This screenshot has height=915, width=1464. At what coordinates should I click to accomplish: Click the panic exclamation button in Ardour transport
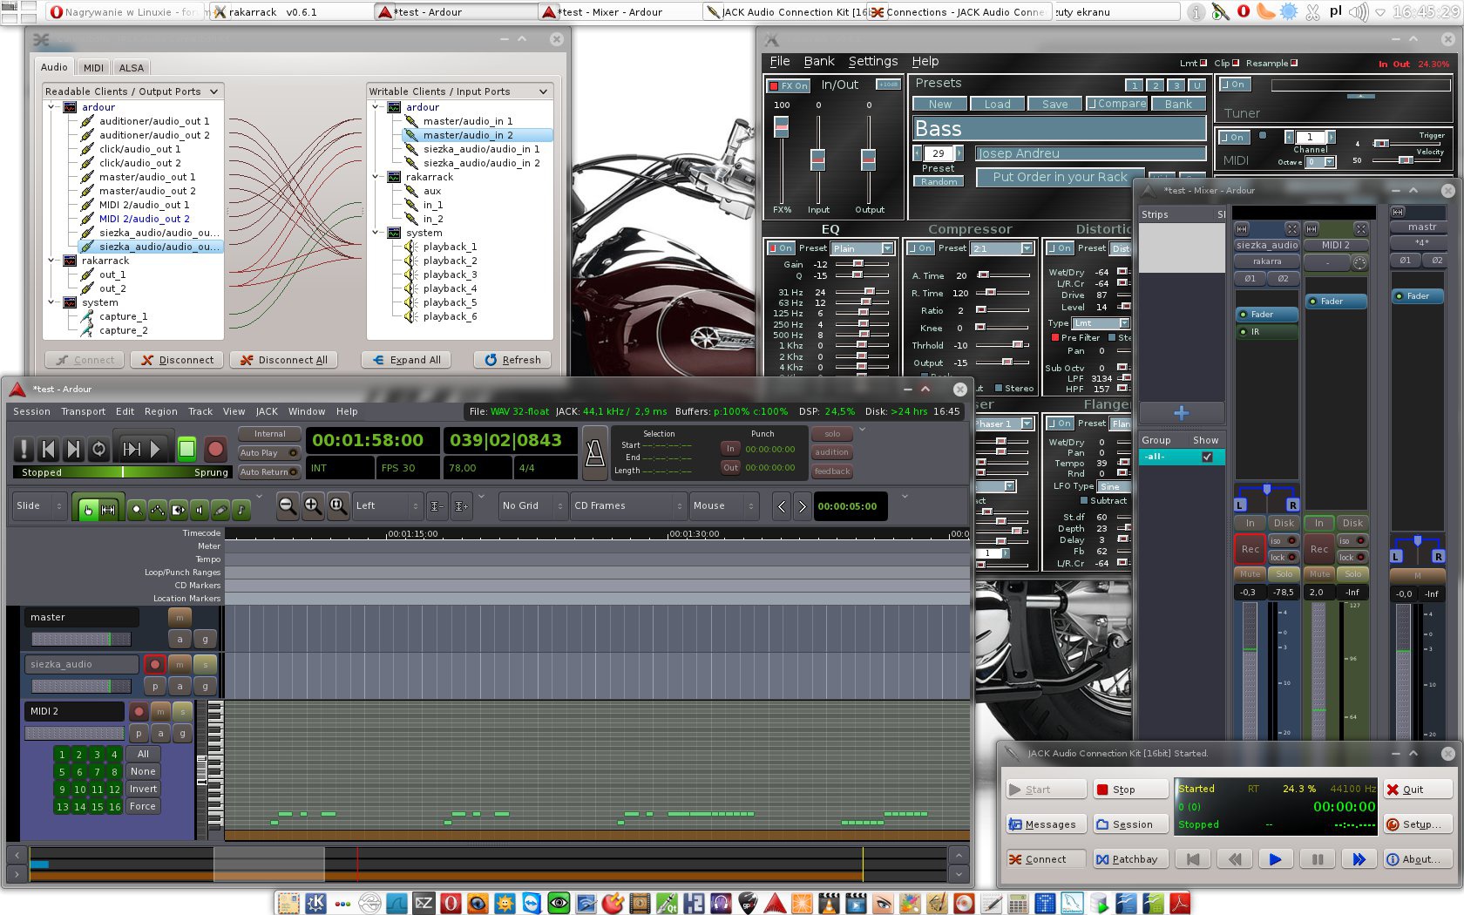(24, 449)
